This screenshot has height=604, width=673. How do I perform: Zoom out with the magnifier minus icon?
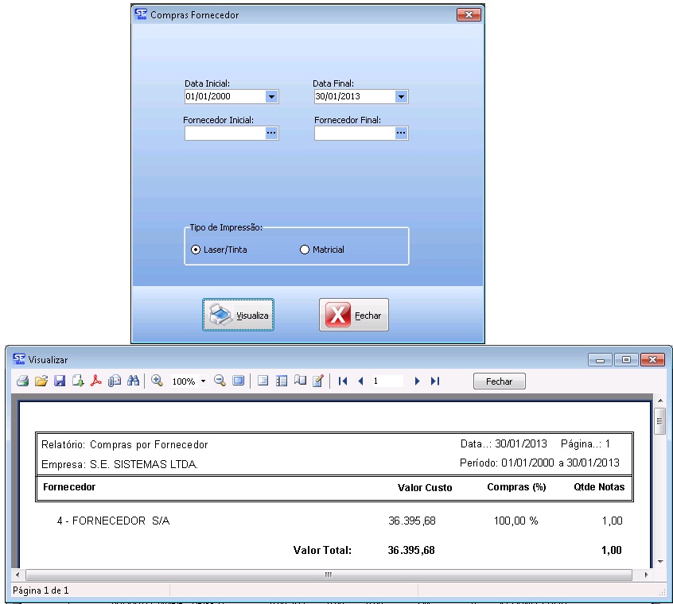coord(220,381)
